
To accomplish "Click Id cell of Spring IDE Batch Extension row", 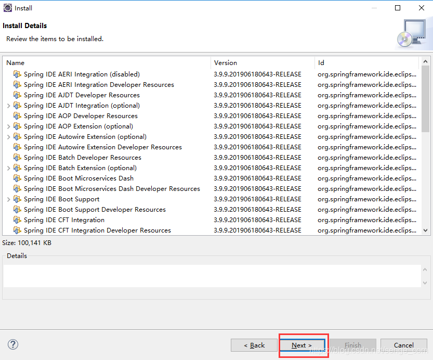I will [367, 168].
